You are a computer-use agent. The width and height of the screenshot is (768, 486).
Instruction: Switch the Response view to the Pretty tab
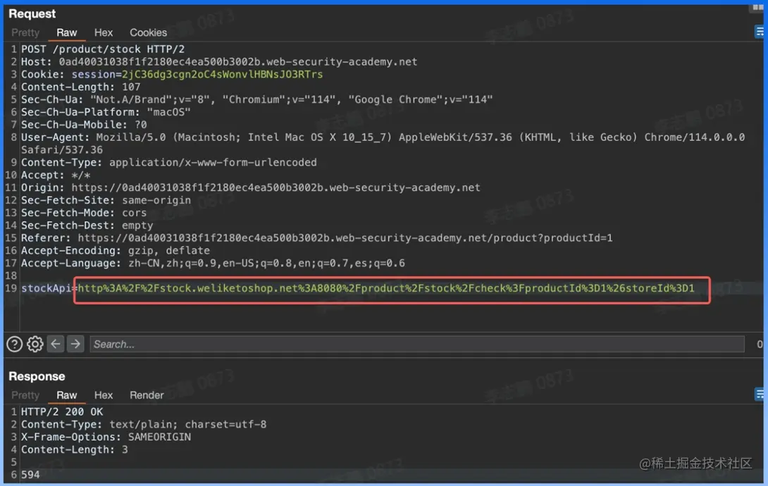point(25,395)
